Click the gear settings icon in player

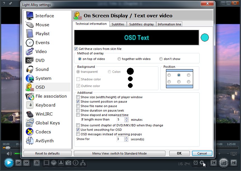202,163
